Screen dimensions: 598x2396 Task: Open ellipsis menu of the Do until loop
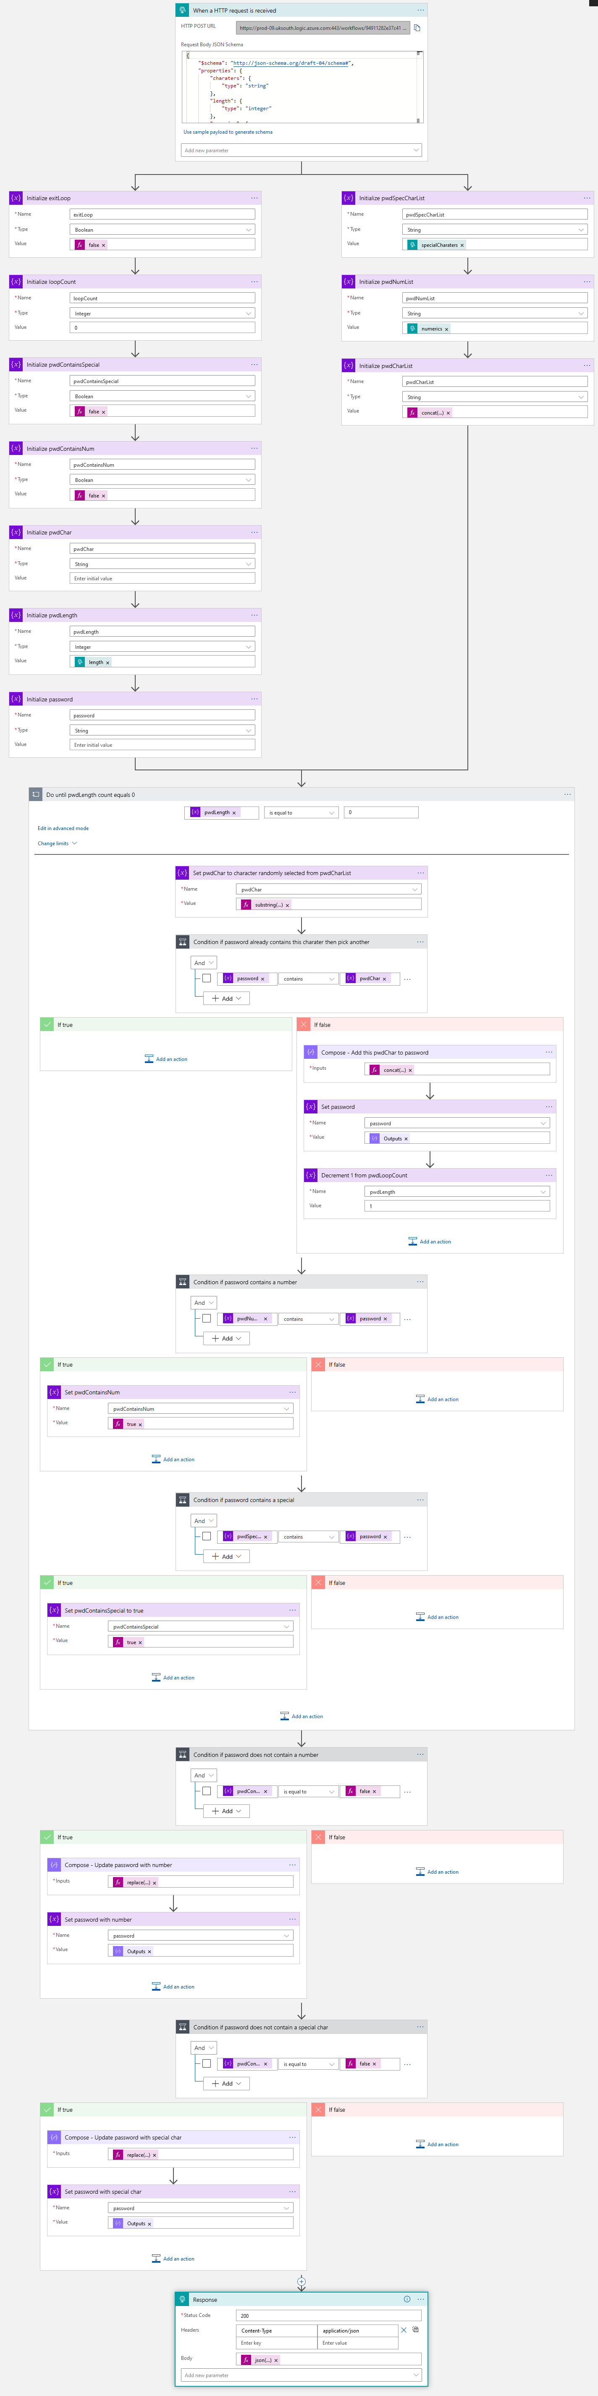(x=567, y=794)
